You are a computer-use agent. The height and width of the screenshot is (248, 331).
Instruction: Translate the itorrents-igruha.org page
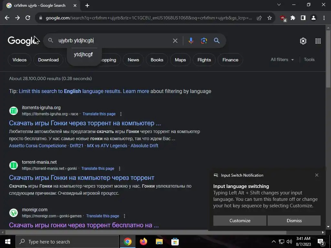(99, 114)
